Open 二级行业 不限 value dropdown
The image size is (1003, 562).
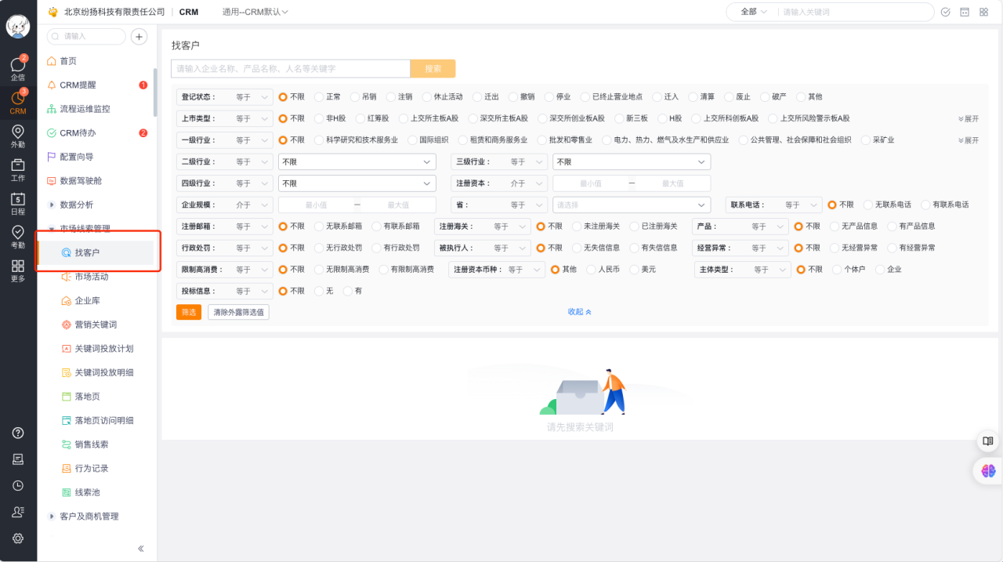point(357,161)
